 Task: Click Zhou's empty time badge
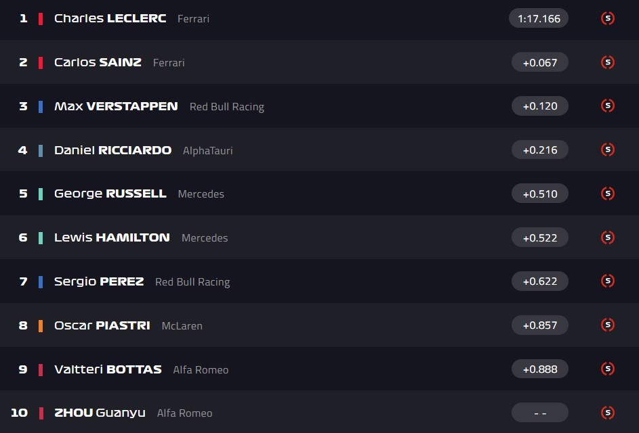point(539,413)
